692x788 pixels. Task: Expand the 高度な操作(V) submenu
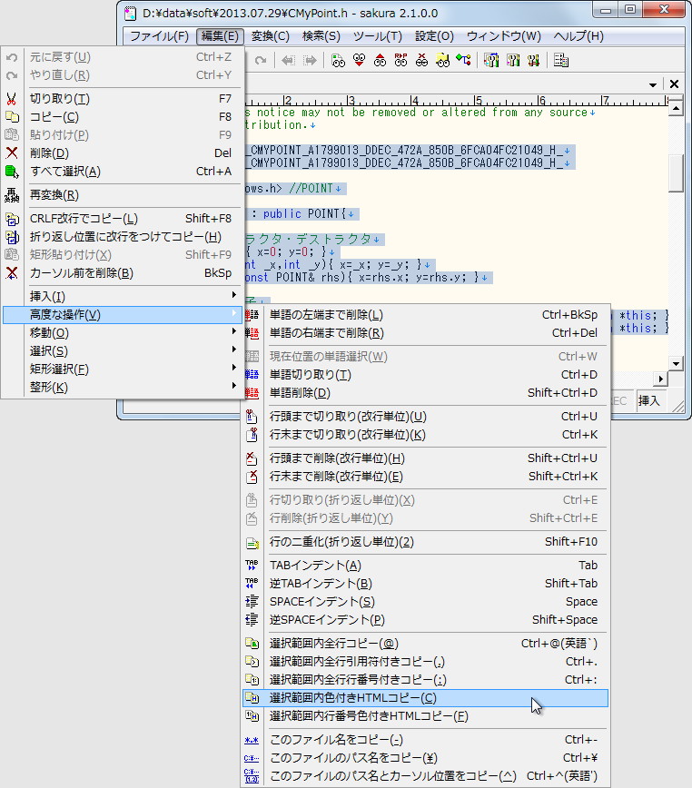(x=121, y=315)
